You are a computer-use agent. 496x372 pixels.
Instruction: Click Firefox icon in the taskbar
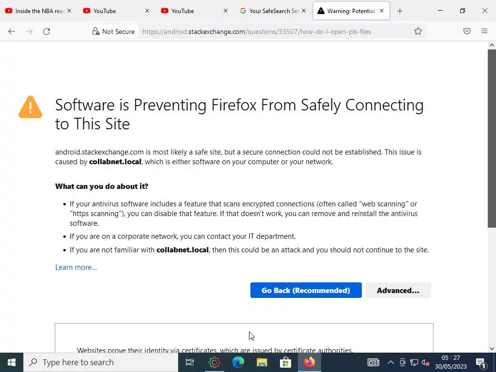point(309,362)
